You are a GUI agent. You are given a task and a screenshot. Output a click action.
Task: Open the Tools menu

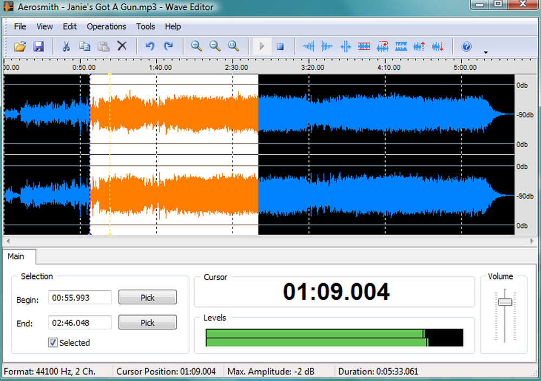(x=146, y=26)
